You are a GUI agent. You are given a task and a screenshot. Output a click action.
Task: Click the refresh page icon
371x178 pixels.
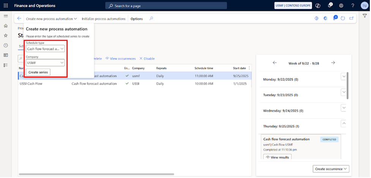tap(343, 19)
